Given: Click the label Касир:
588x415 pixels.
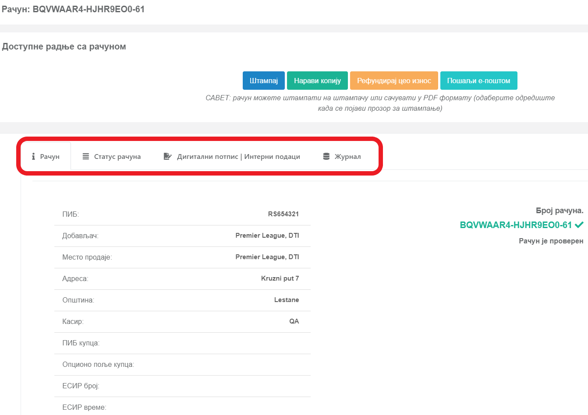Looking at the screenshot, I should pos(73,322).
